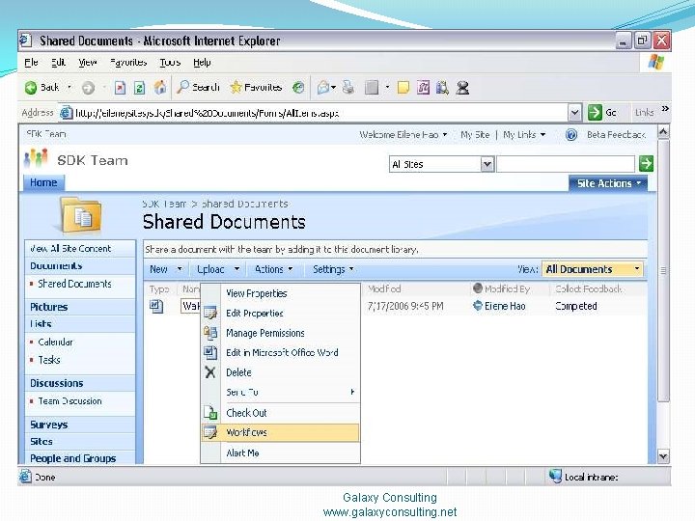The height and width of the screenshot is (521, 695).
Task: Open Shared Documents in left navigation
Action: [x=74, y=284]
